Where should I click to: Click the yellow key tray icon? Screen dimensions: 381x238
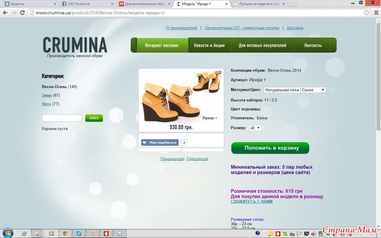click(x=271, y=234)
